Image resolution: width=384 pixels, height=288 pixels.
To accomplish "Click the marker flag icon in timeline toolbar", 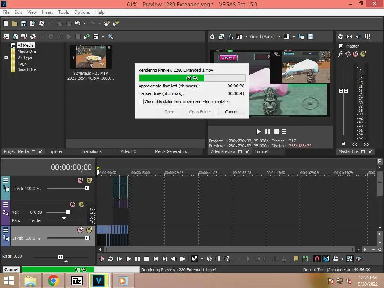I will (x=296, y=259).
